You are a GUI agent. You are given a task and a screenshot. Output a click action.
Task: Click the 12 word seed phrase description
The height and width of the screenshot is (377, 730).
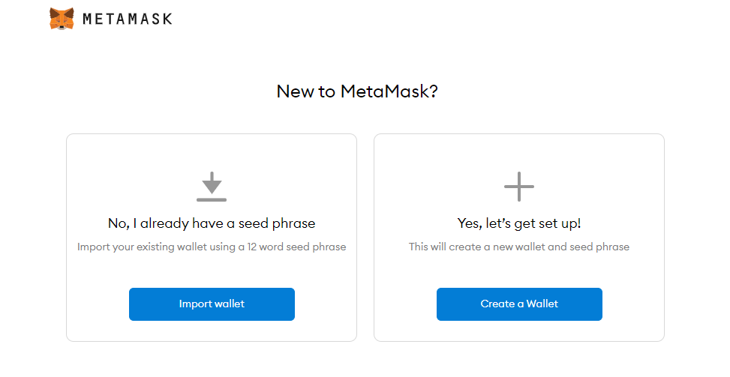click(212, 247)
